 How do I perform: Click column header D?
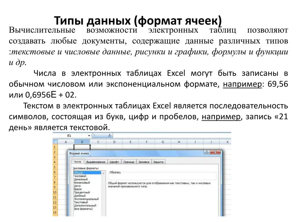(x=114, y=142)
